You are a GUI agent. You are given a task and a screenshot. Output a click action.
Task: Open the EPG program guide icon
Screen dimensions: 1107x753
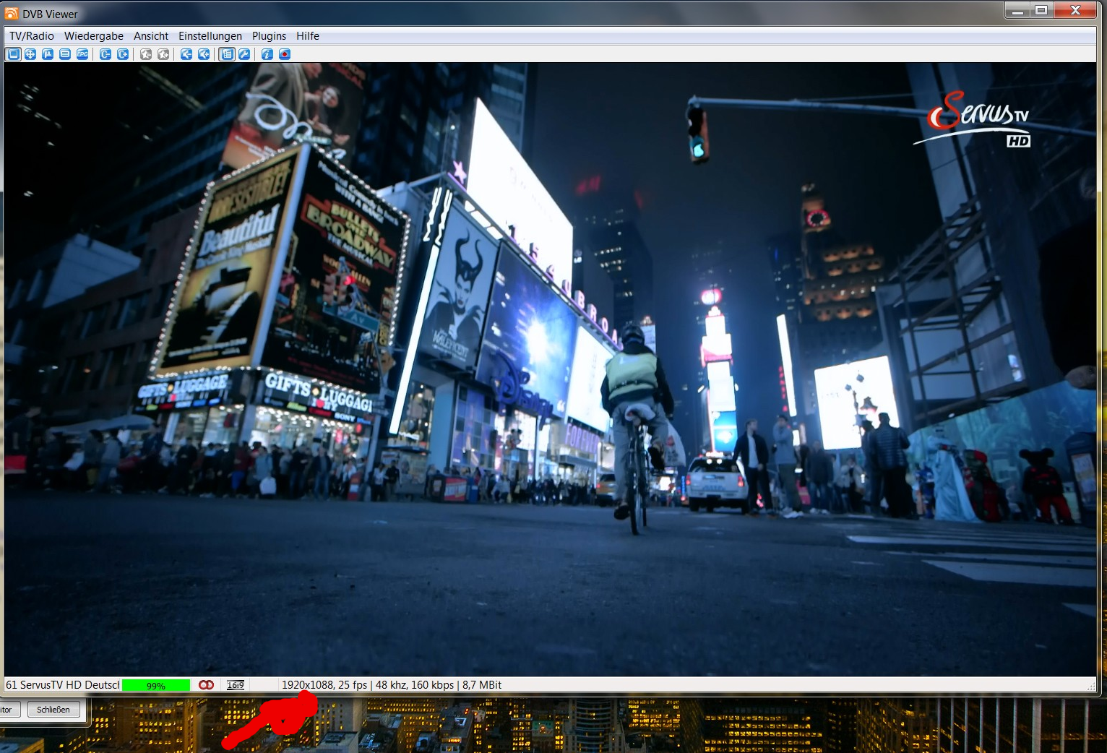pyautogui.click(x=82, y=54)
